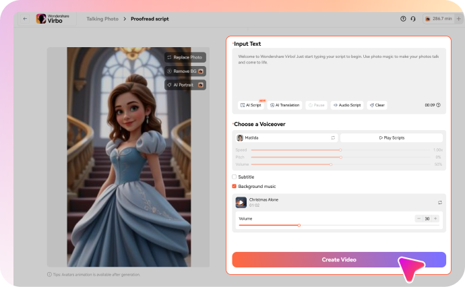Click Play Scripts to preview voice
The height and width of the screenshot is (287, 465).
click(392, 138)
